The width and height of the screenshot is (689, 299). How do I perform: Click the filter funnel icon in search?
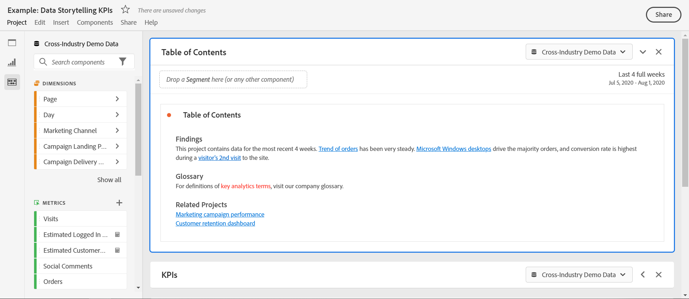pos(123,62)
